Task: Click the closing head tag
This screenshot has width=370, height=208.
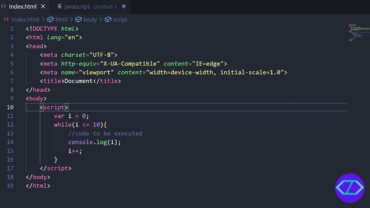Action: click(x=38, y=90)
